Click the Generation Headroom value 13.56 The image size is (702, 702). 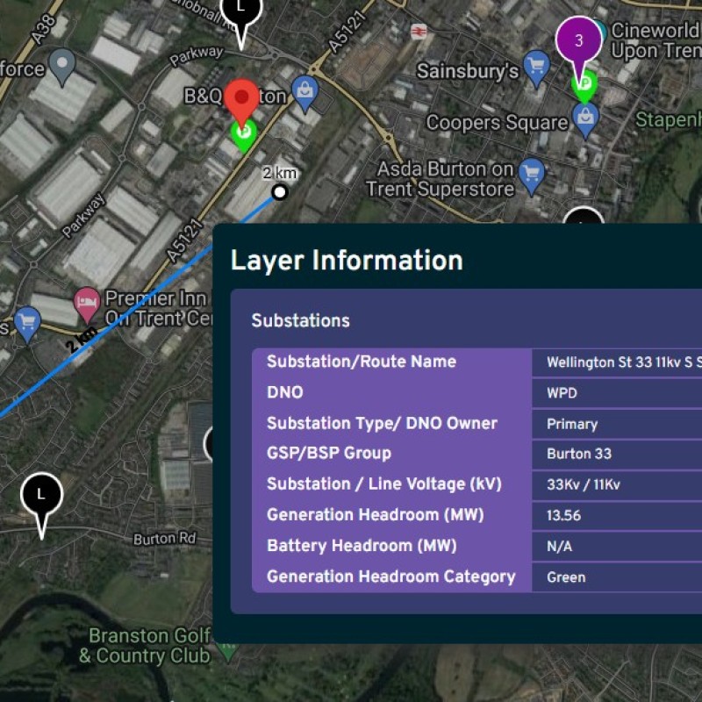point(563,516)
